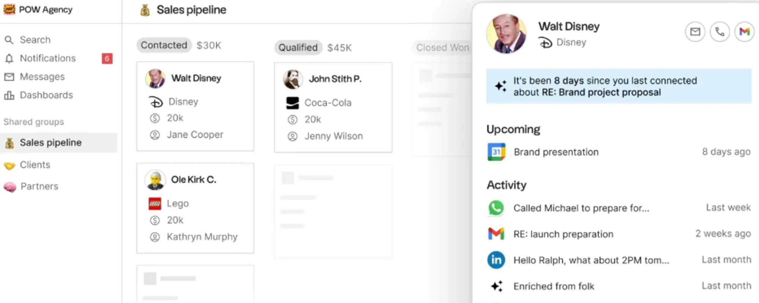Click Walt Disney's avatar in the detail panel
The height and width of the screenshot is (303, 759).
click(x=506, y=34)
